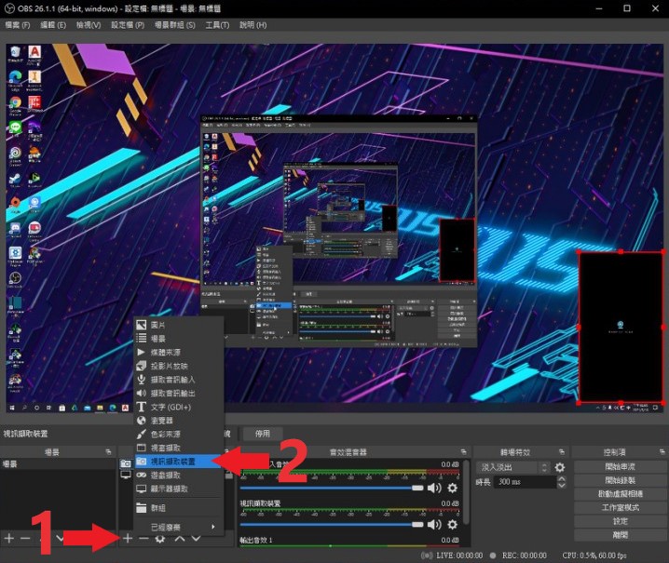Click the CPU: 0.5%, 60.00 fps status text
The height and width of the screenshot is (563, 669).
tap(594, 556)
